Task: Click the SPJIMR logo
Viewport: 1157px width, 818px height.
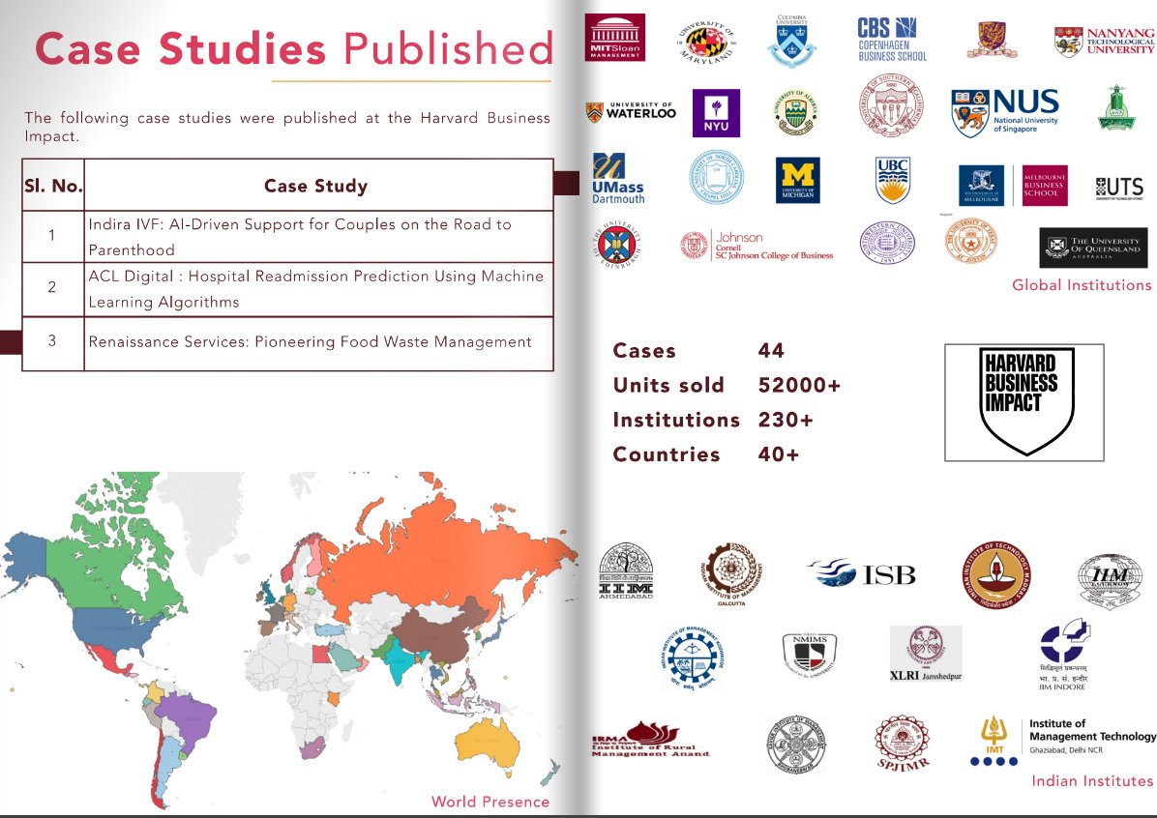Action: (902, 744)
